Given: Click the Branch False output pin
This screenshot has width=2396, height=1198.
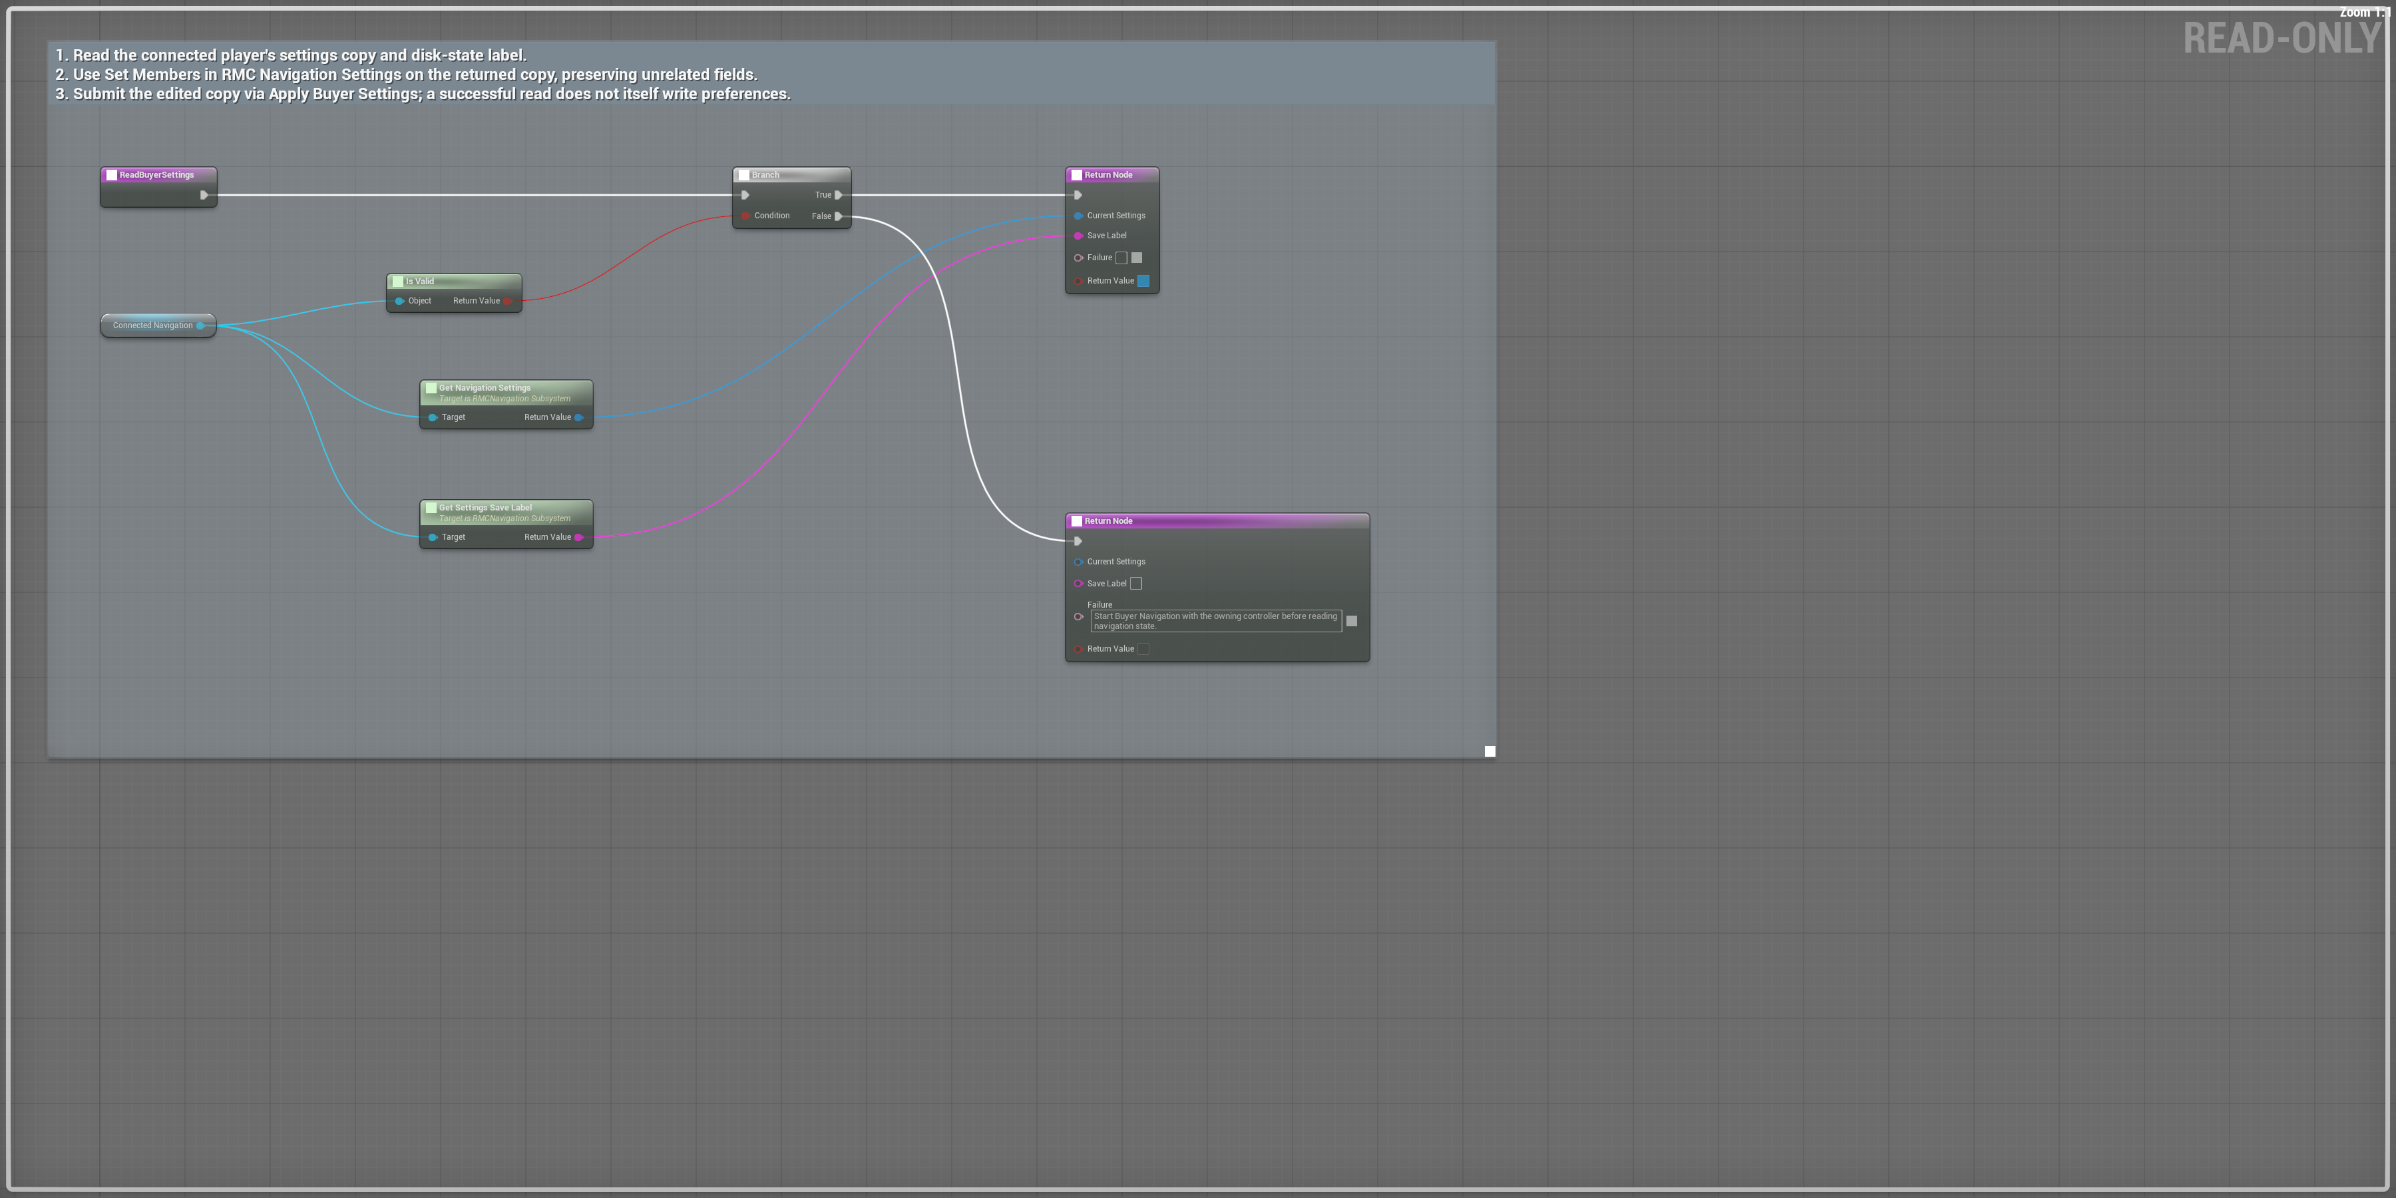Looking at the screenshot, I should (839, 217).
